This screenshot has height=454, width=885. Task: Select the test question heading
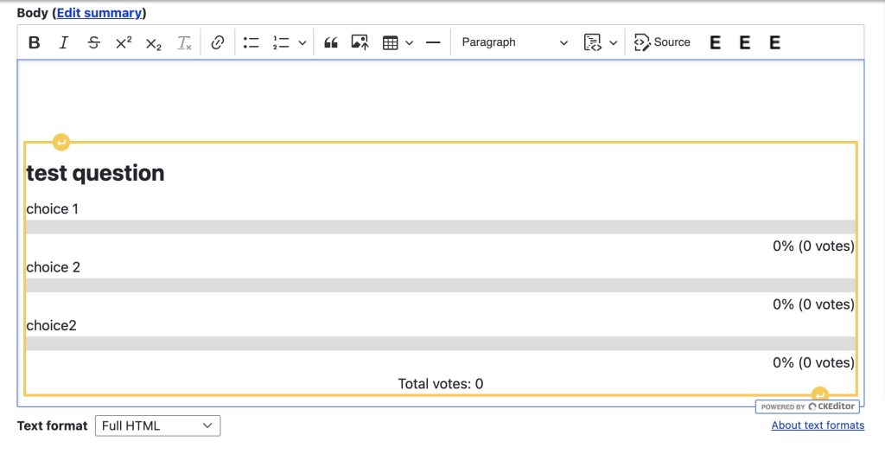[x=95, y=173]
